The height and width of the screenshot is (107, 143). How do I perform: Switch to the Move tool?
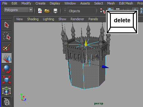(7, 58)
